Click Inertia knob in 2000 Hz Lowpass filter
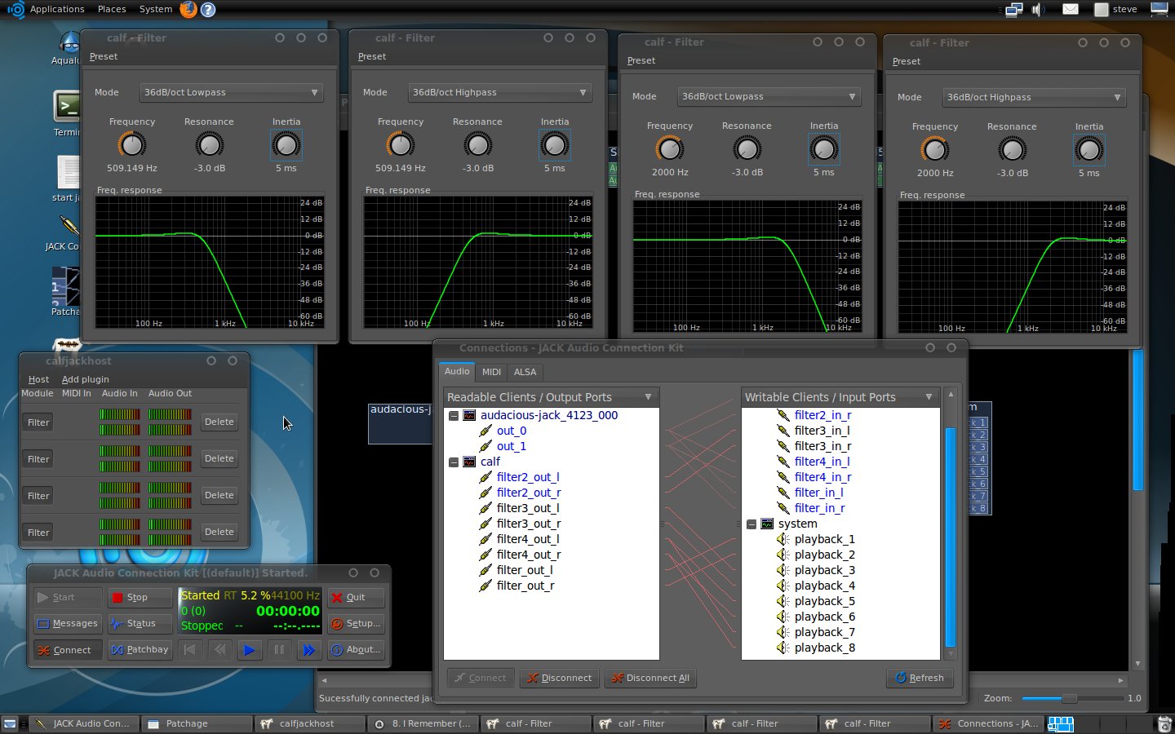This screenshot has width=1175, height=734. click(824, 149)
